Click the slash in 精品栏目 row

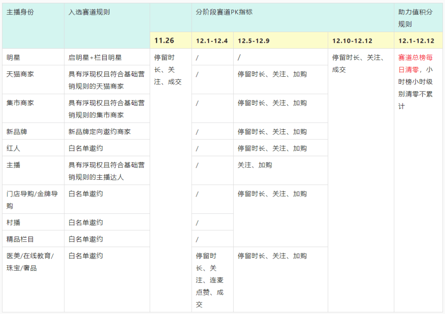point(197,239)
